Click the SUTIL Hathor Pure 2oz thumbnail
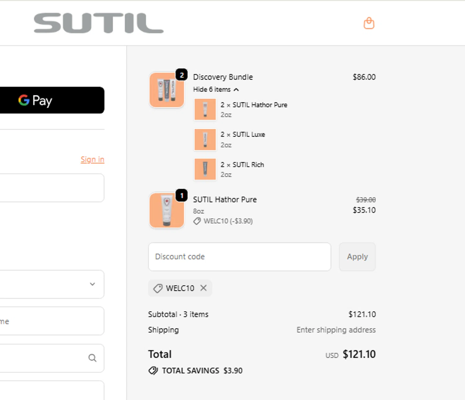Image resolution: width=465 pixels, height=400 pixels. pos(205,109)
